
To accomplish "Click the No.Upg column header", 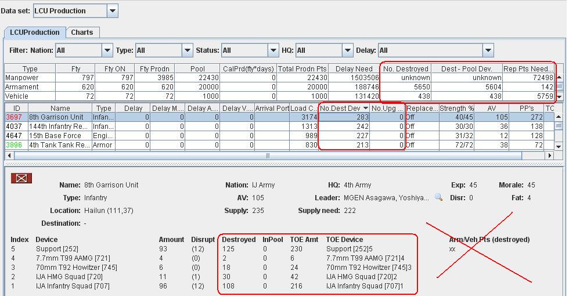I will [x=387, y=108].
